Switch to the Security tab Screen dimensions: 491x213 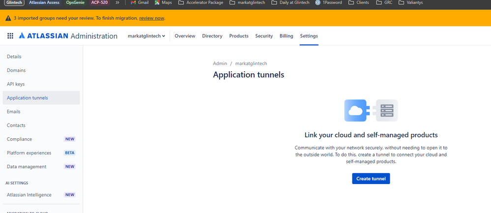[264, 36]
